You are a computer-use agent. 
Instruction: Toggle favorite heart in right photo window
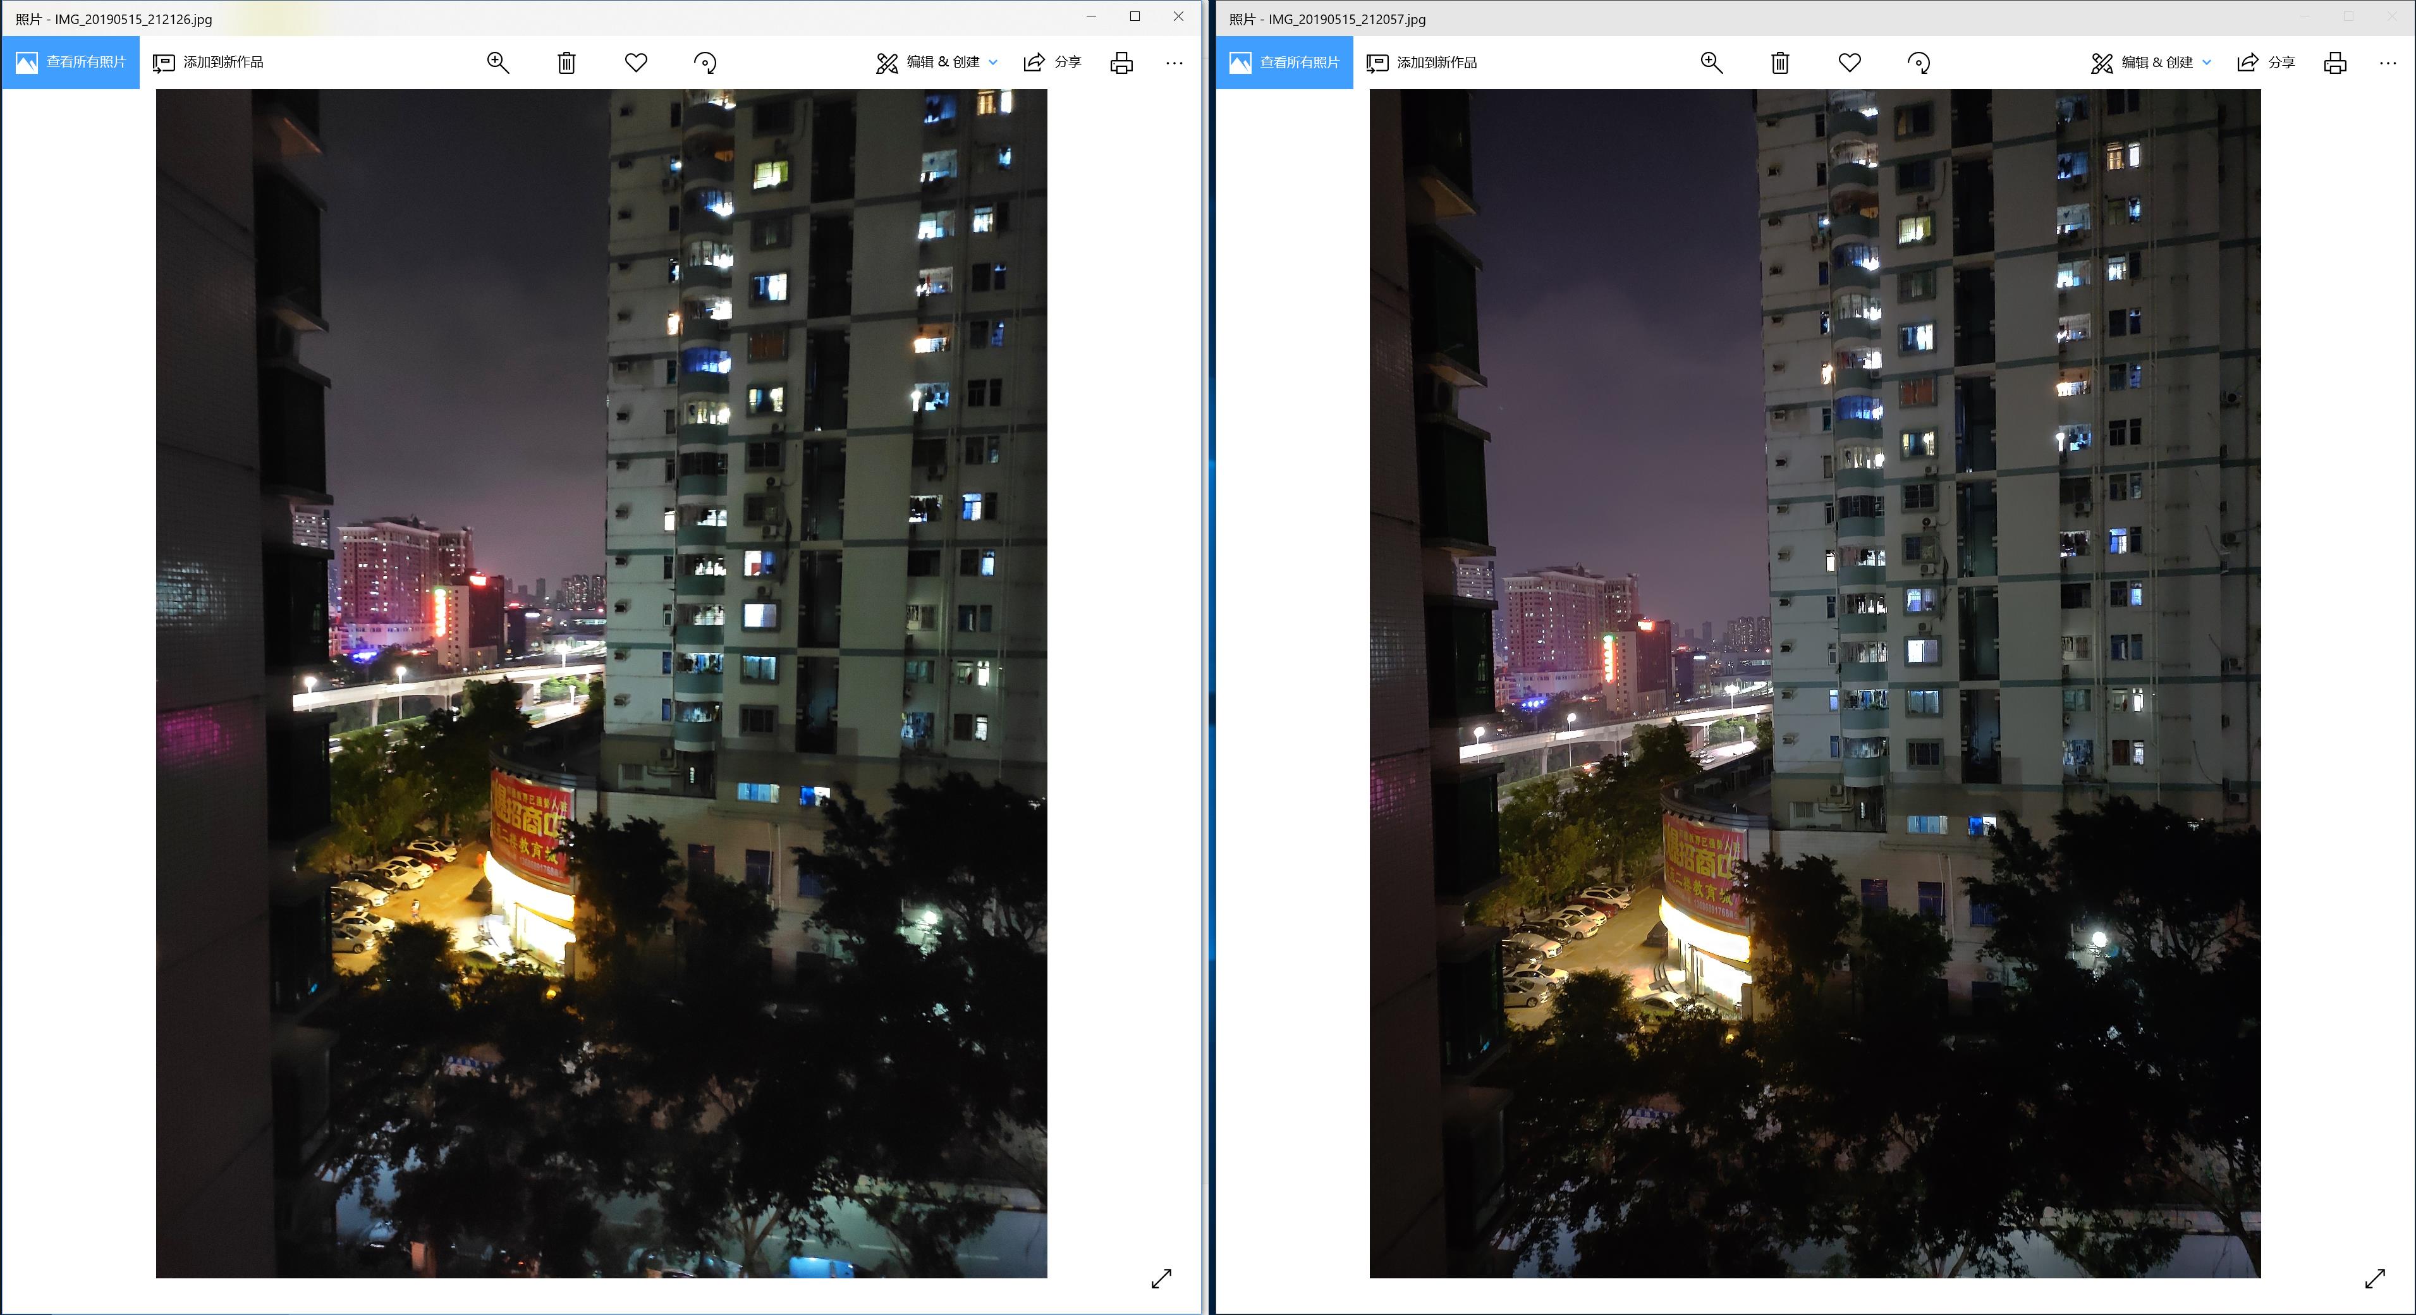1850,63
